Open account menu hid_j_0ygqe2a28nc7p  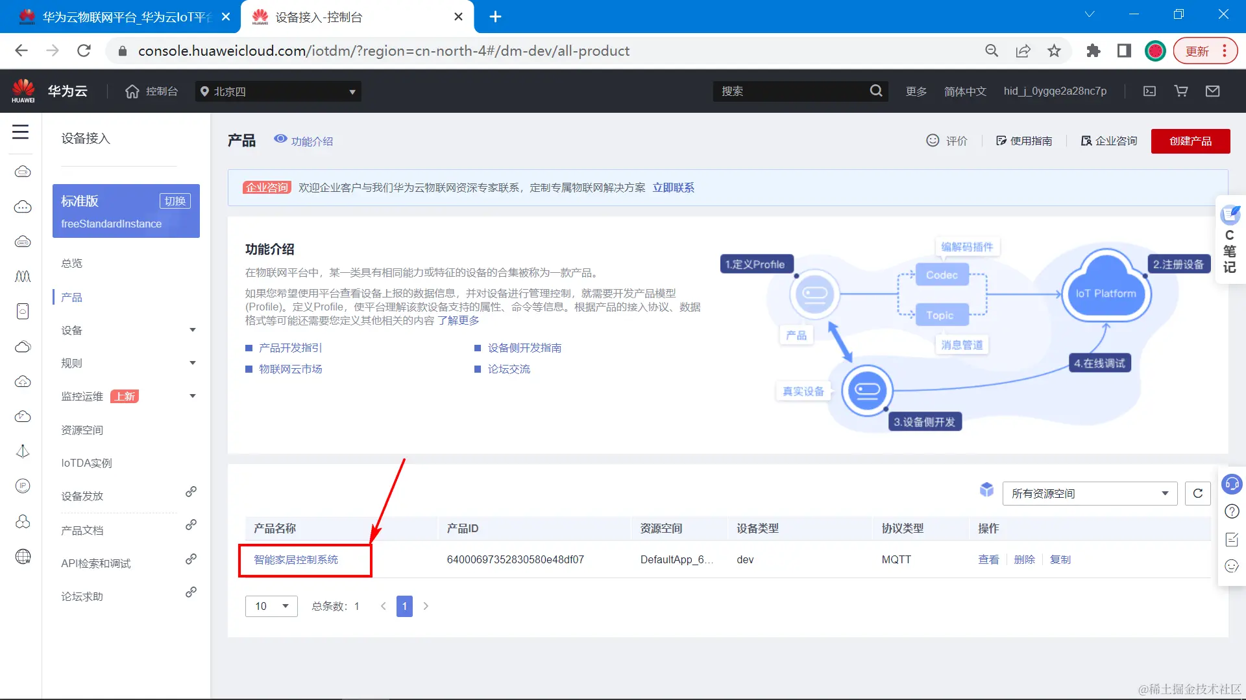click(x=1055, y=91)
